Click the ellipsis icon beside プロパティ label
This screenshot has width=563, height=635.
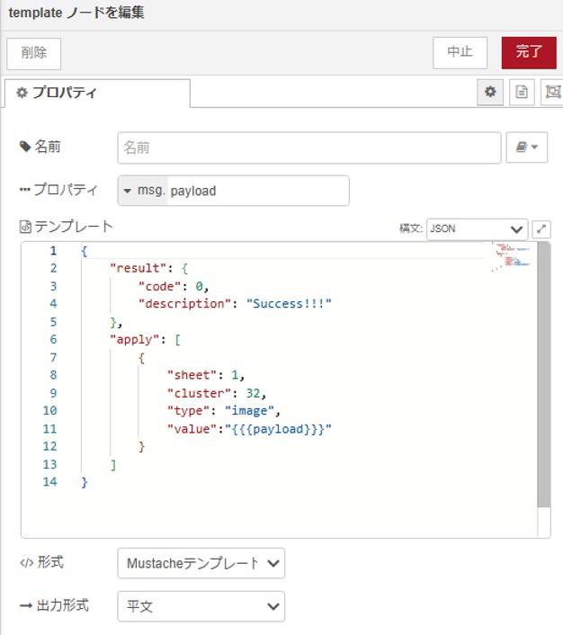pyautogui.click(x=24, y=191)
